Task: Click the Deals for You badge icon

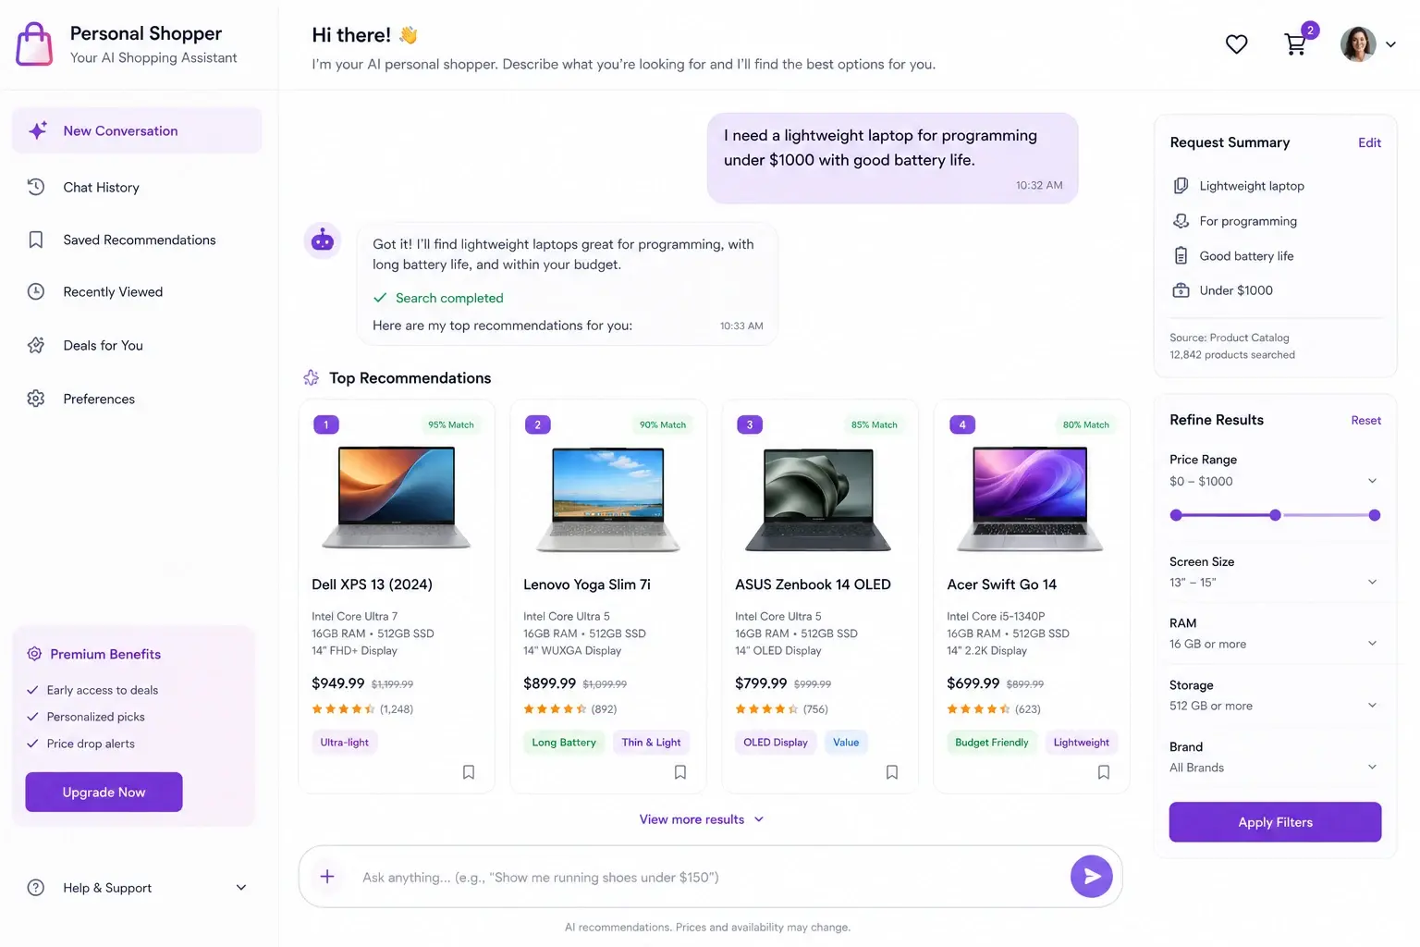Action: pos(36,345)
